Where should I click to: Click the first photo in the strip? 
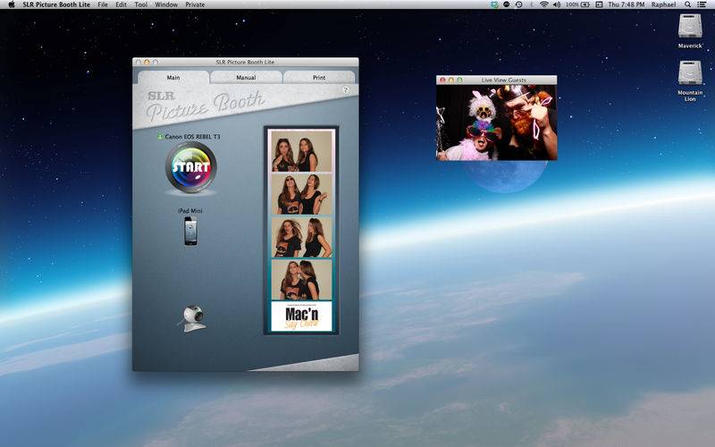pyautogui.click(x=301, y=152)
